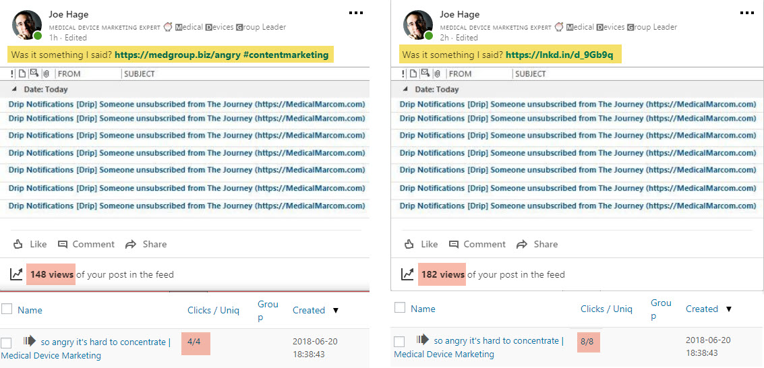
Task: Open last Drip Notifications email in left list
Action: [187, 206]
